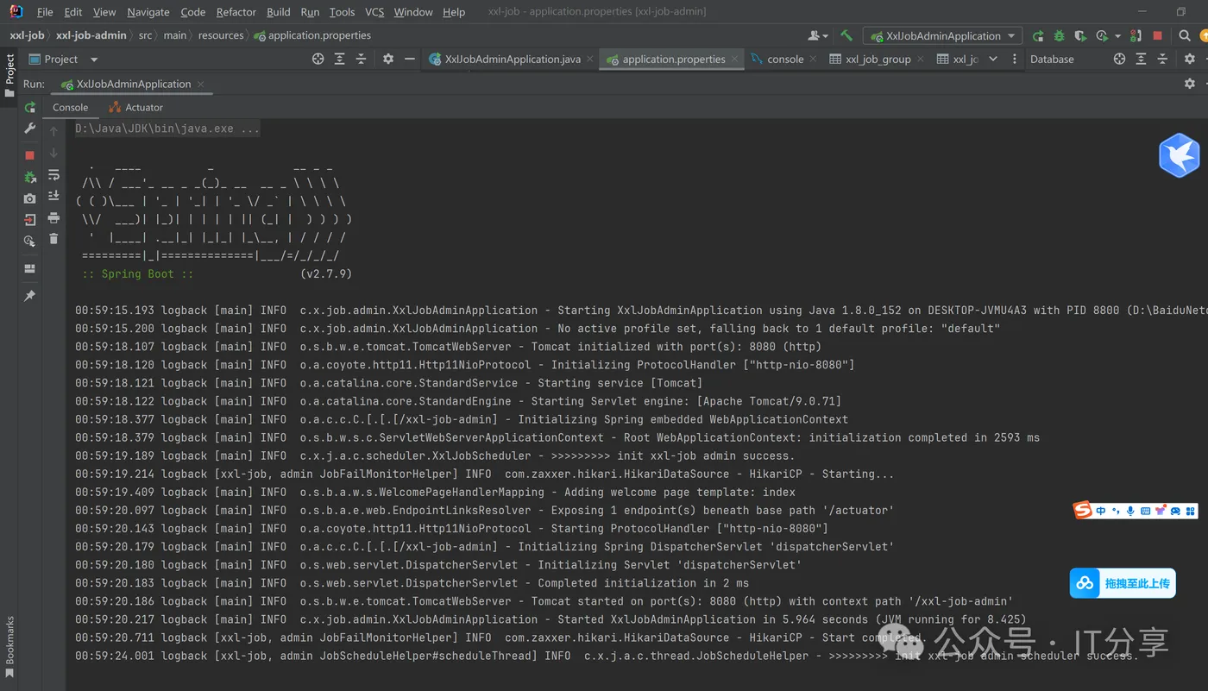Start debugging with the green bug icon

point(1059,35)
